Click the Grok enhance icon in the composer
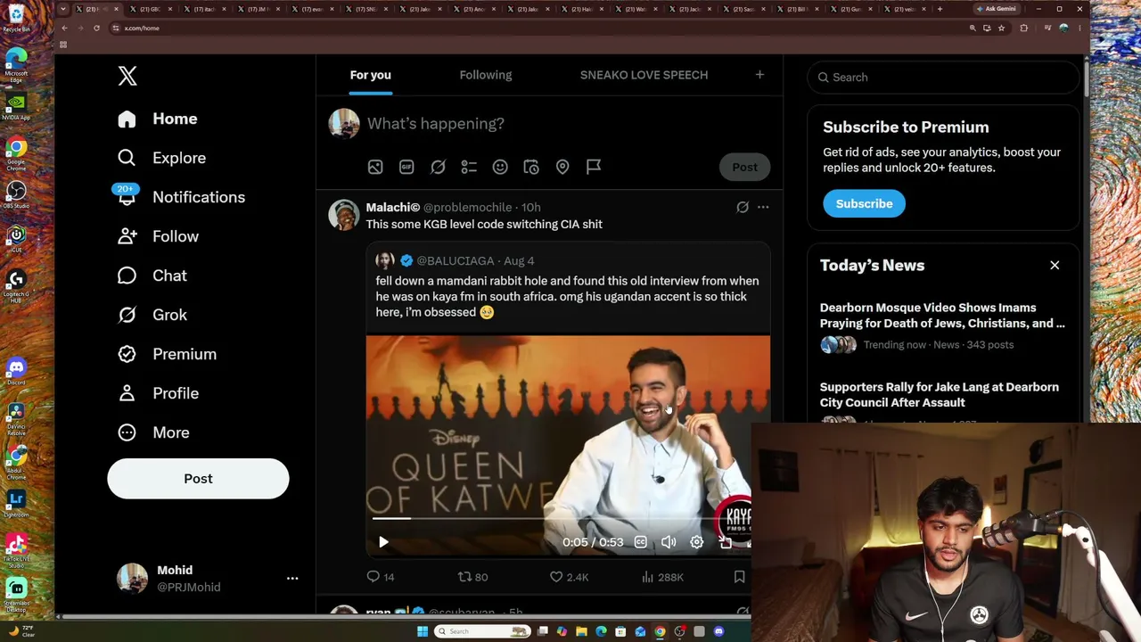This screenshot has height=642, width=1141. pos(438,167)
